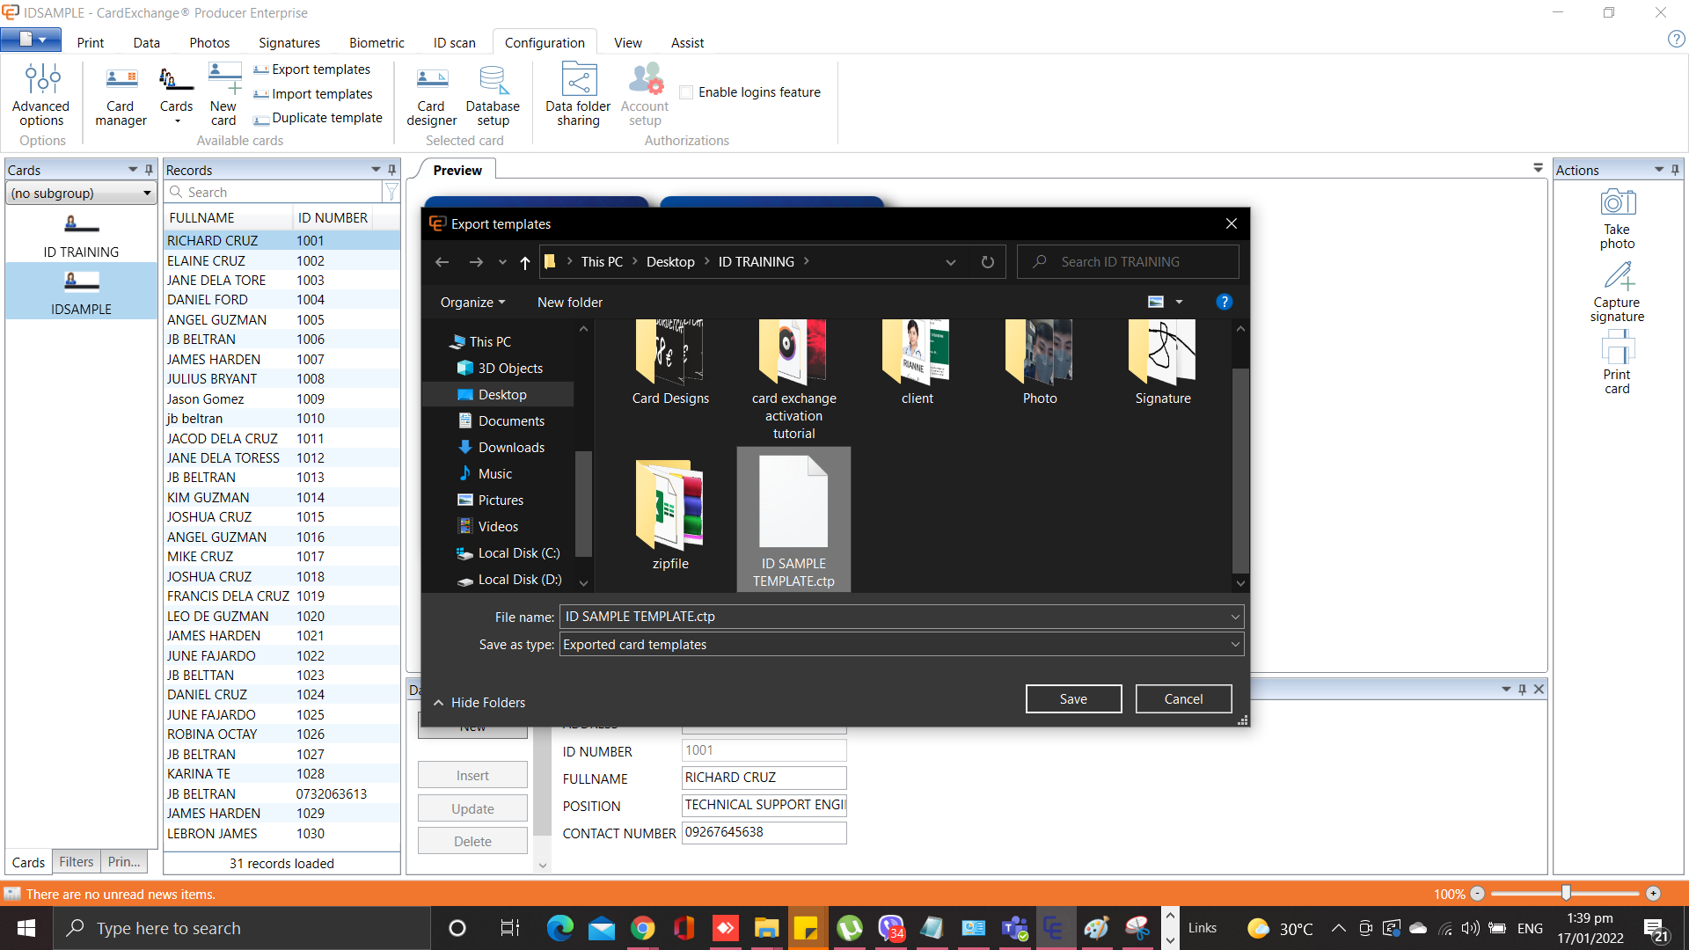
Task: Open the Card designer
Action: [x=431, y=96]
